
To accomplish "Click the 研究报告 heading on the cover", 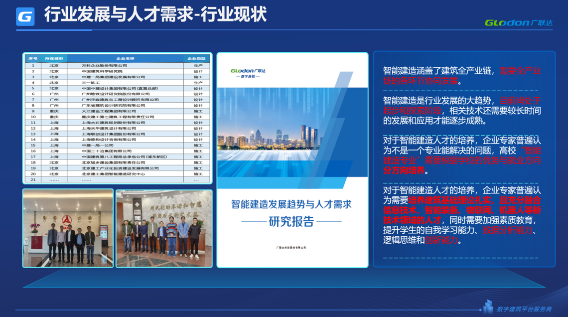I will (291, 221).
